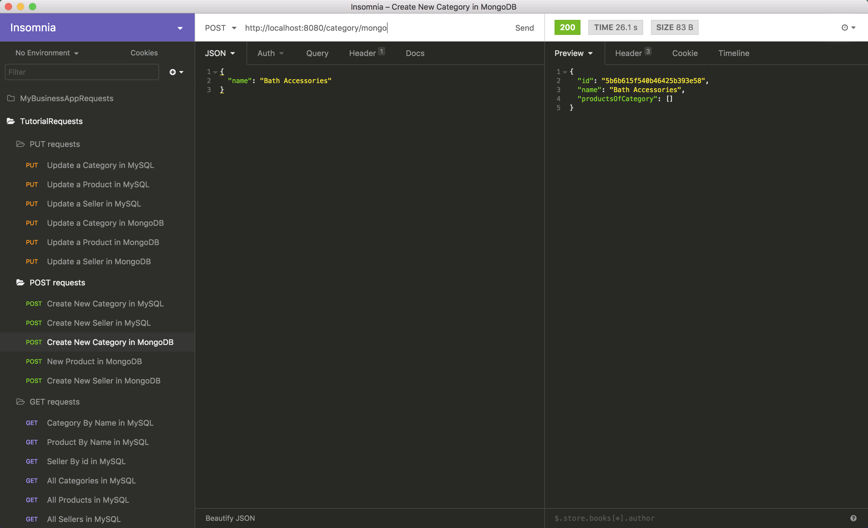The width and height of the screenshot is (868, 528).
Task: Click the help question mark icon
Action: 853,518
